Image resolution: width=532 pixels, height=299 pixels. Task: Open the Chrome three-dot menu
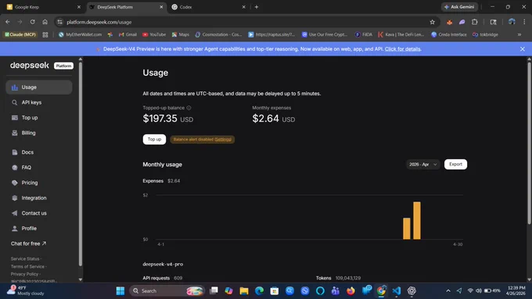tap(524, 22)
